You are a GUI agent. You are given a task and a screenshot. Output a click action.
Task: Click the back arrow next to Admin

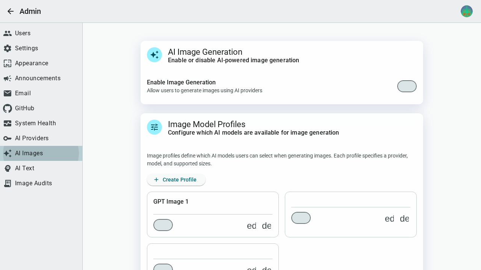(x=11, y=11)
